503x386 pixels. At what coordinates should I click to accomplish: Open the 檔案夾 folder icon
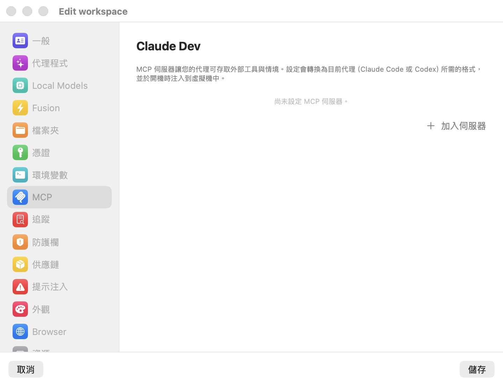[x=20, y=130]
